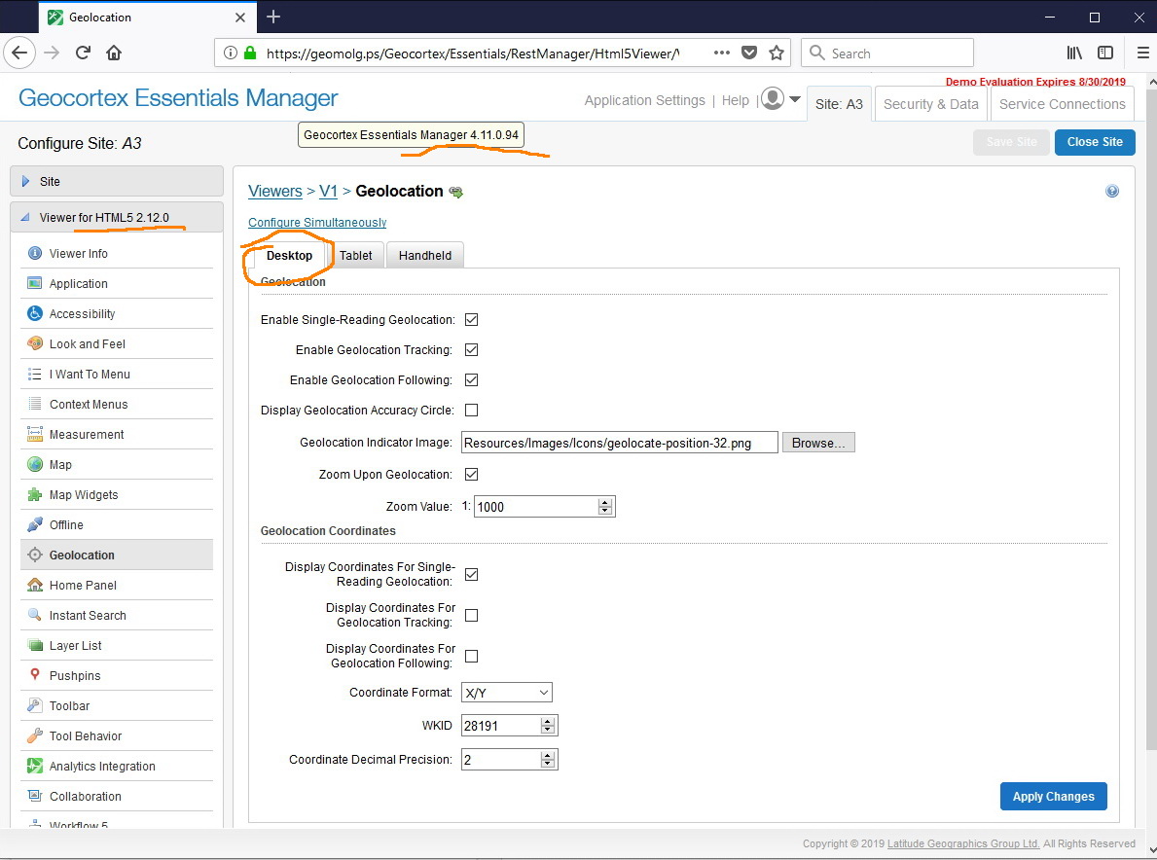
Task: Switch to the Tablet tab
Action: click(355, 255)
